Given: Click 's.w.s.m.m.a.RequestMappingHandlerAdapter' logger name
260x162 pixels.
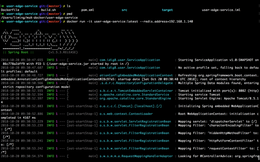Looking at the screenshot, I should (x=136, y=156).
